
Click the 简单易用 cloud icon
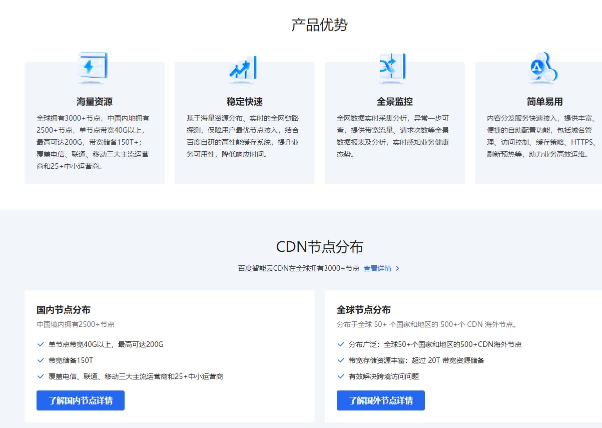point(544,68)
